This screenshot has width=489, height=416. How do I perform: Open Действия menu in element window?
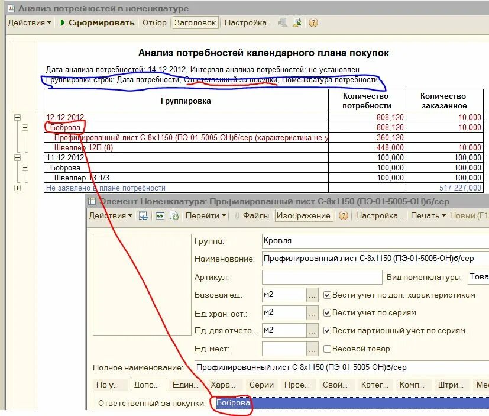click(x=111, y=215)
